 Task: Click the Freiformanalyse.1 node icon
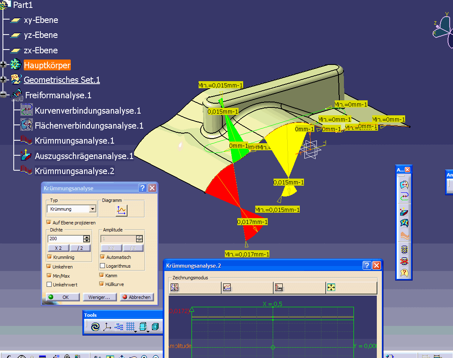click(x=17, y=94)
